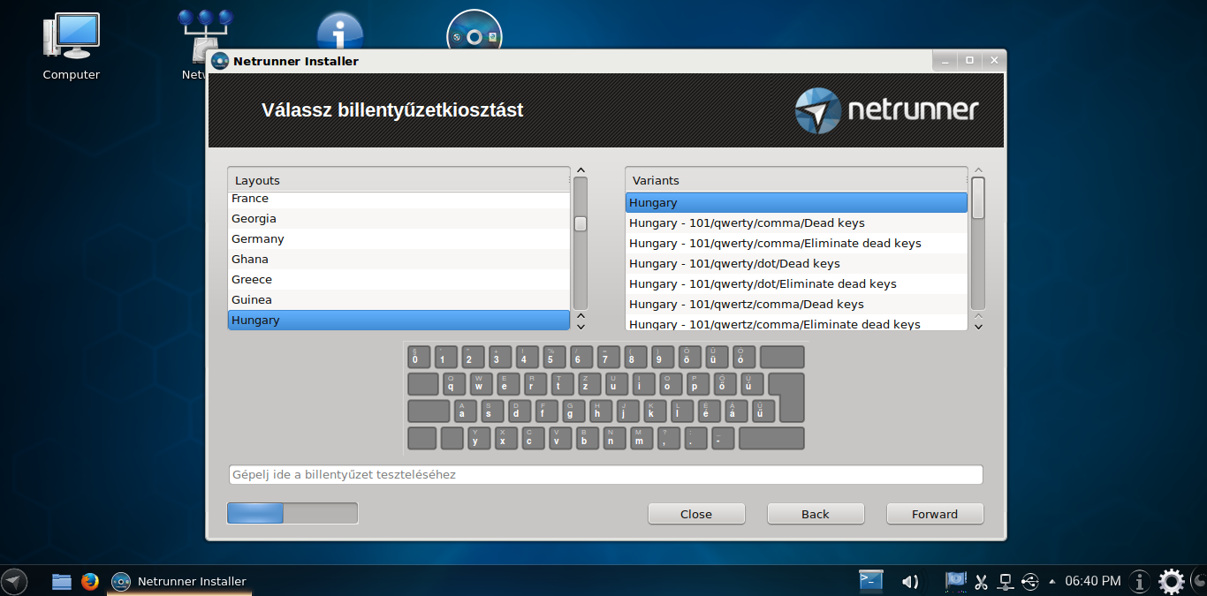Open the network connection tray icon
This screenshot has width=1207, height=596.
tap(1005, 581)
